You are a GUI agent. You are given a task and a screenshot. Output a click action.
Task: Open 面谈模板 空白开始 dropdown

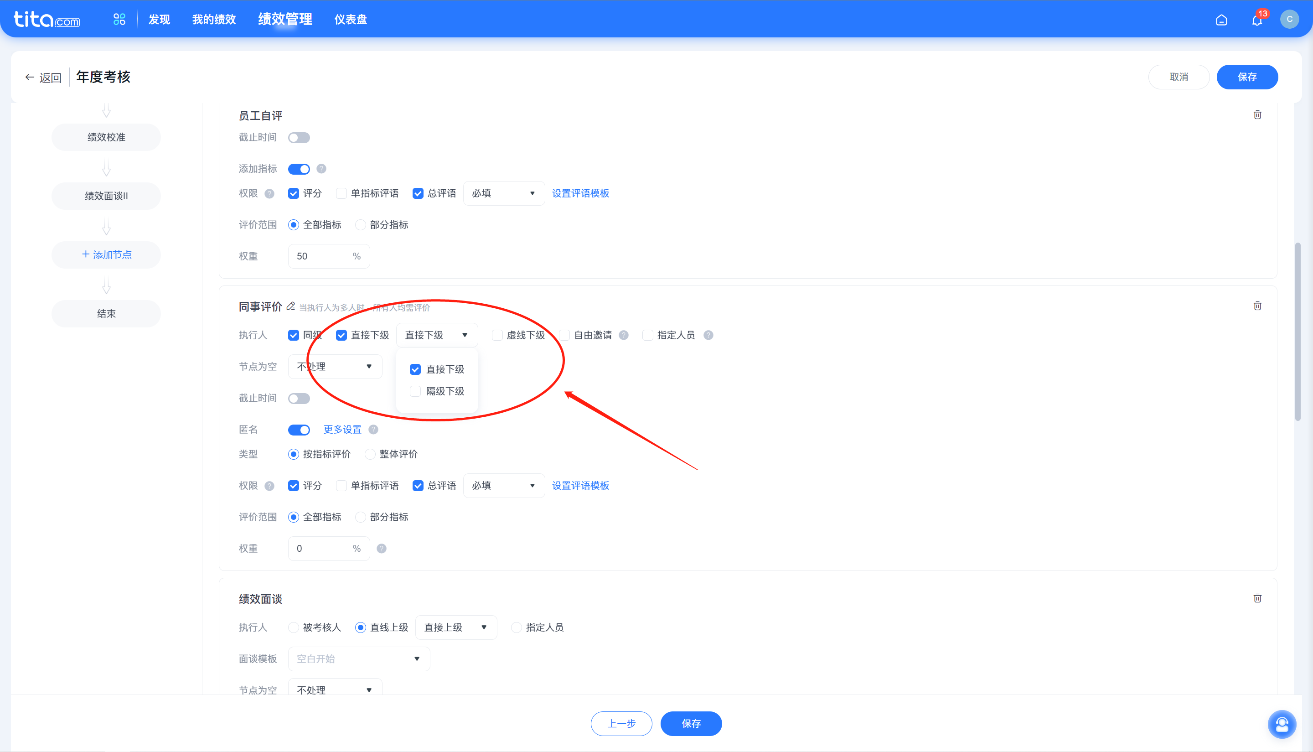(x=359, y=659)
